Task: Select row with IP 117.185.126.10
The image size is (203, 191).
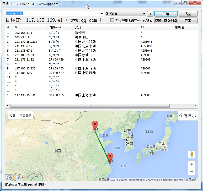Action: click(101, 73)
